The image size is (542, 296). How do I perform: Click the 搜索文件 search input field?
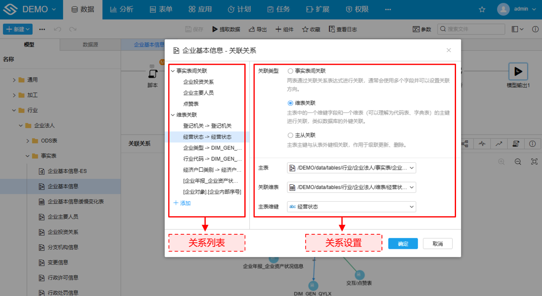[x=471, y=29]
